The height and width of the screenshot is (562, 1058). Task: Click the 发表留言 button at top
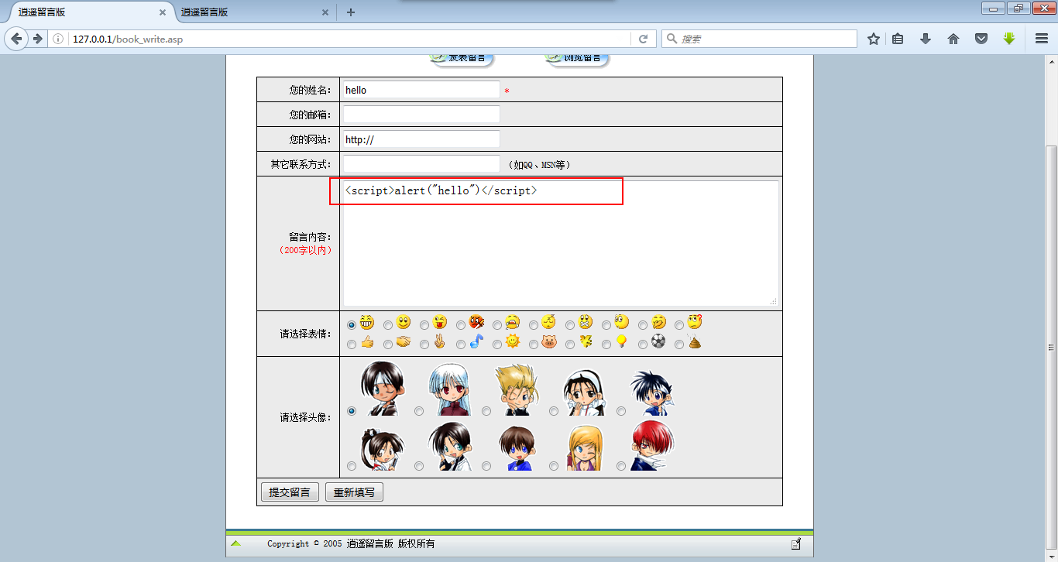pos(462,59)
